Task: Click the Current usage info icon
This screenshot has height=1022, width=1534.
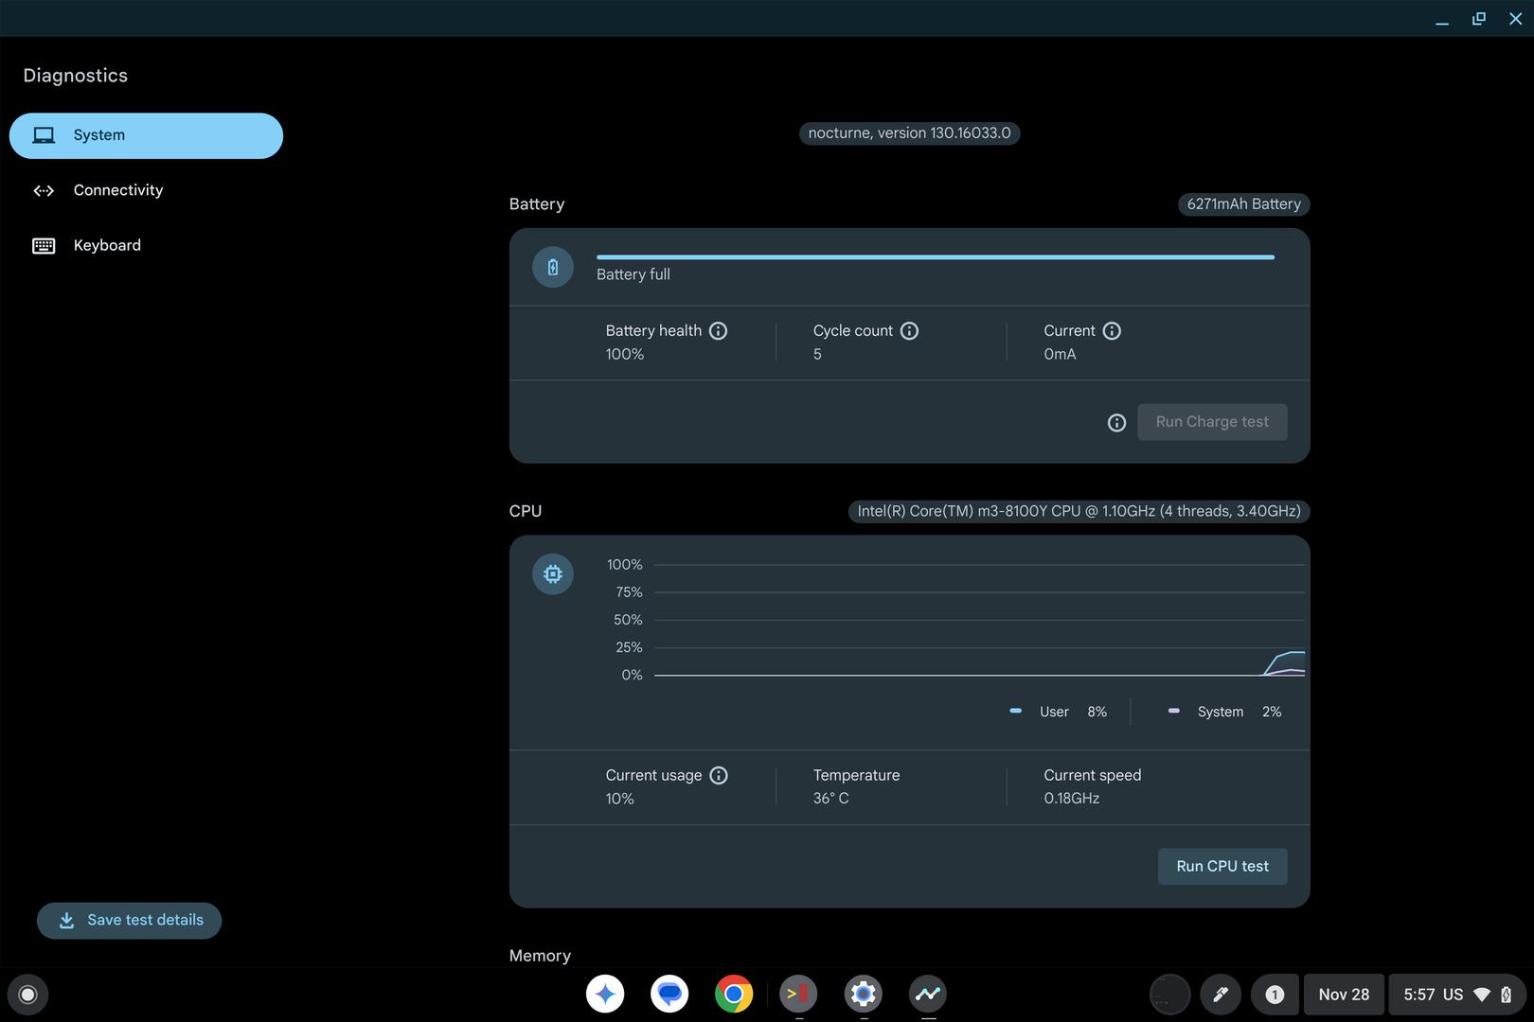Action: tap(719, 775)
